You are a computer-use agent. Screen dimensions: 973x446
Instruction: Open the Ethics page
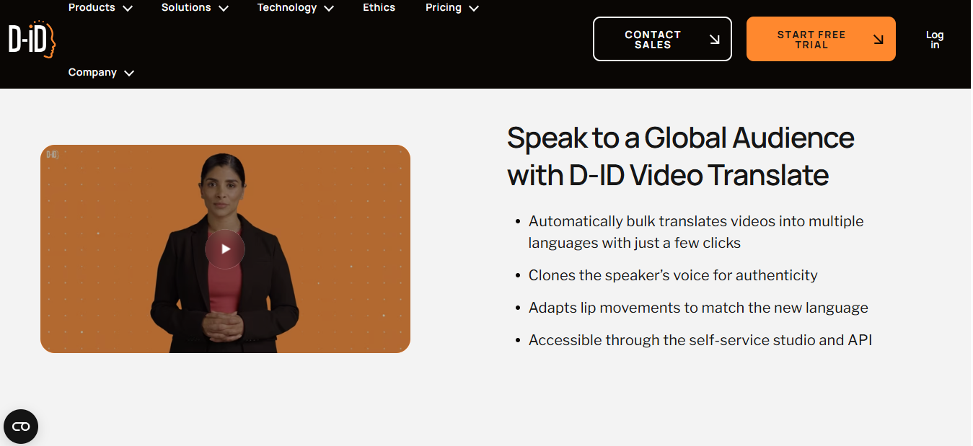(x=379, y=8)
